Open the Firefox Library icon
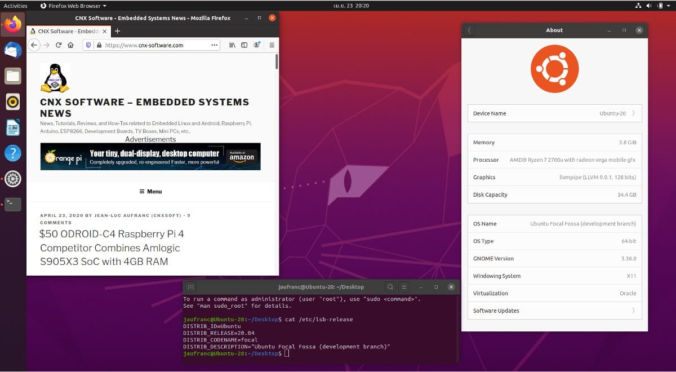676x372 pixels. pos(232,45)
